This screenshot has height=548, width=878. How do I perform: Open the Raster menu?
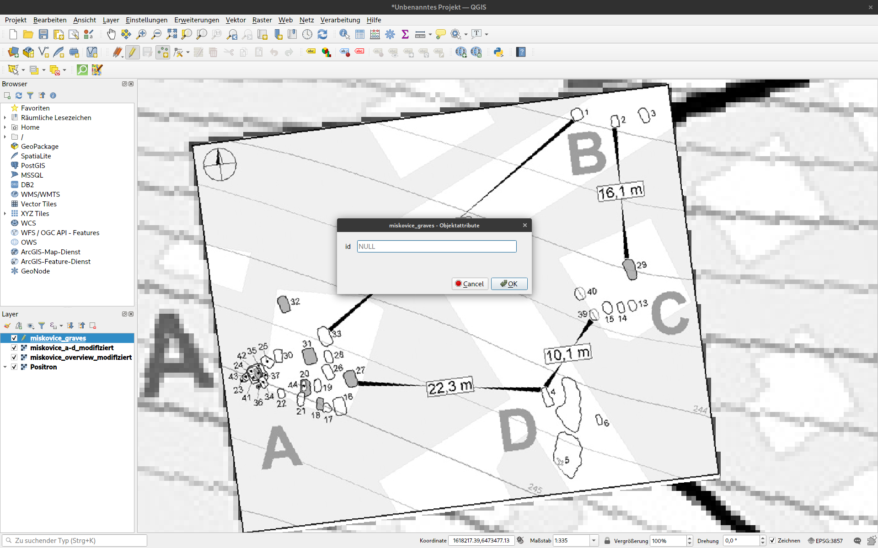(x=262, y=20)
